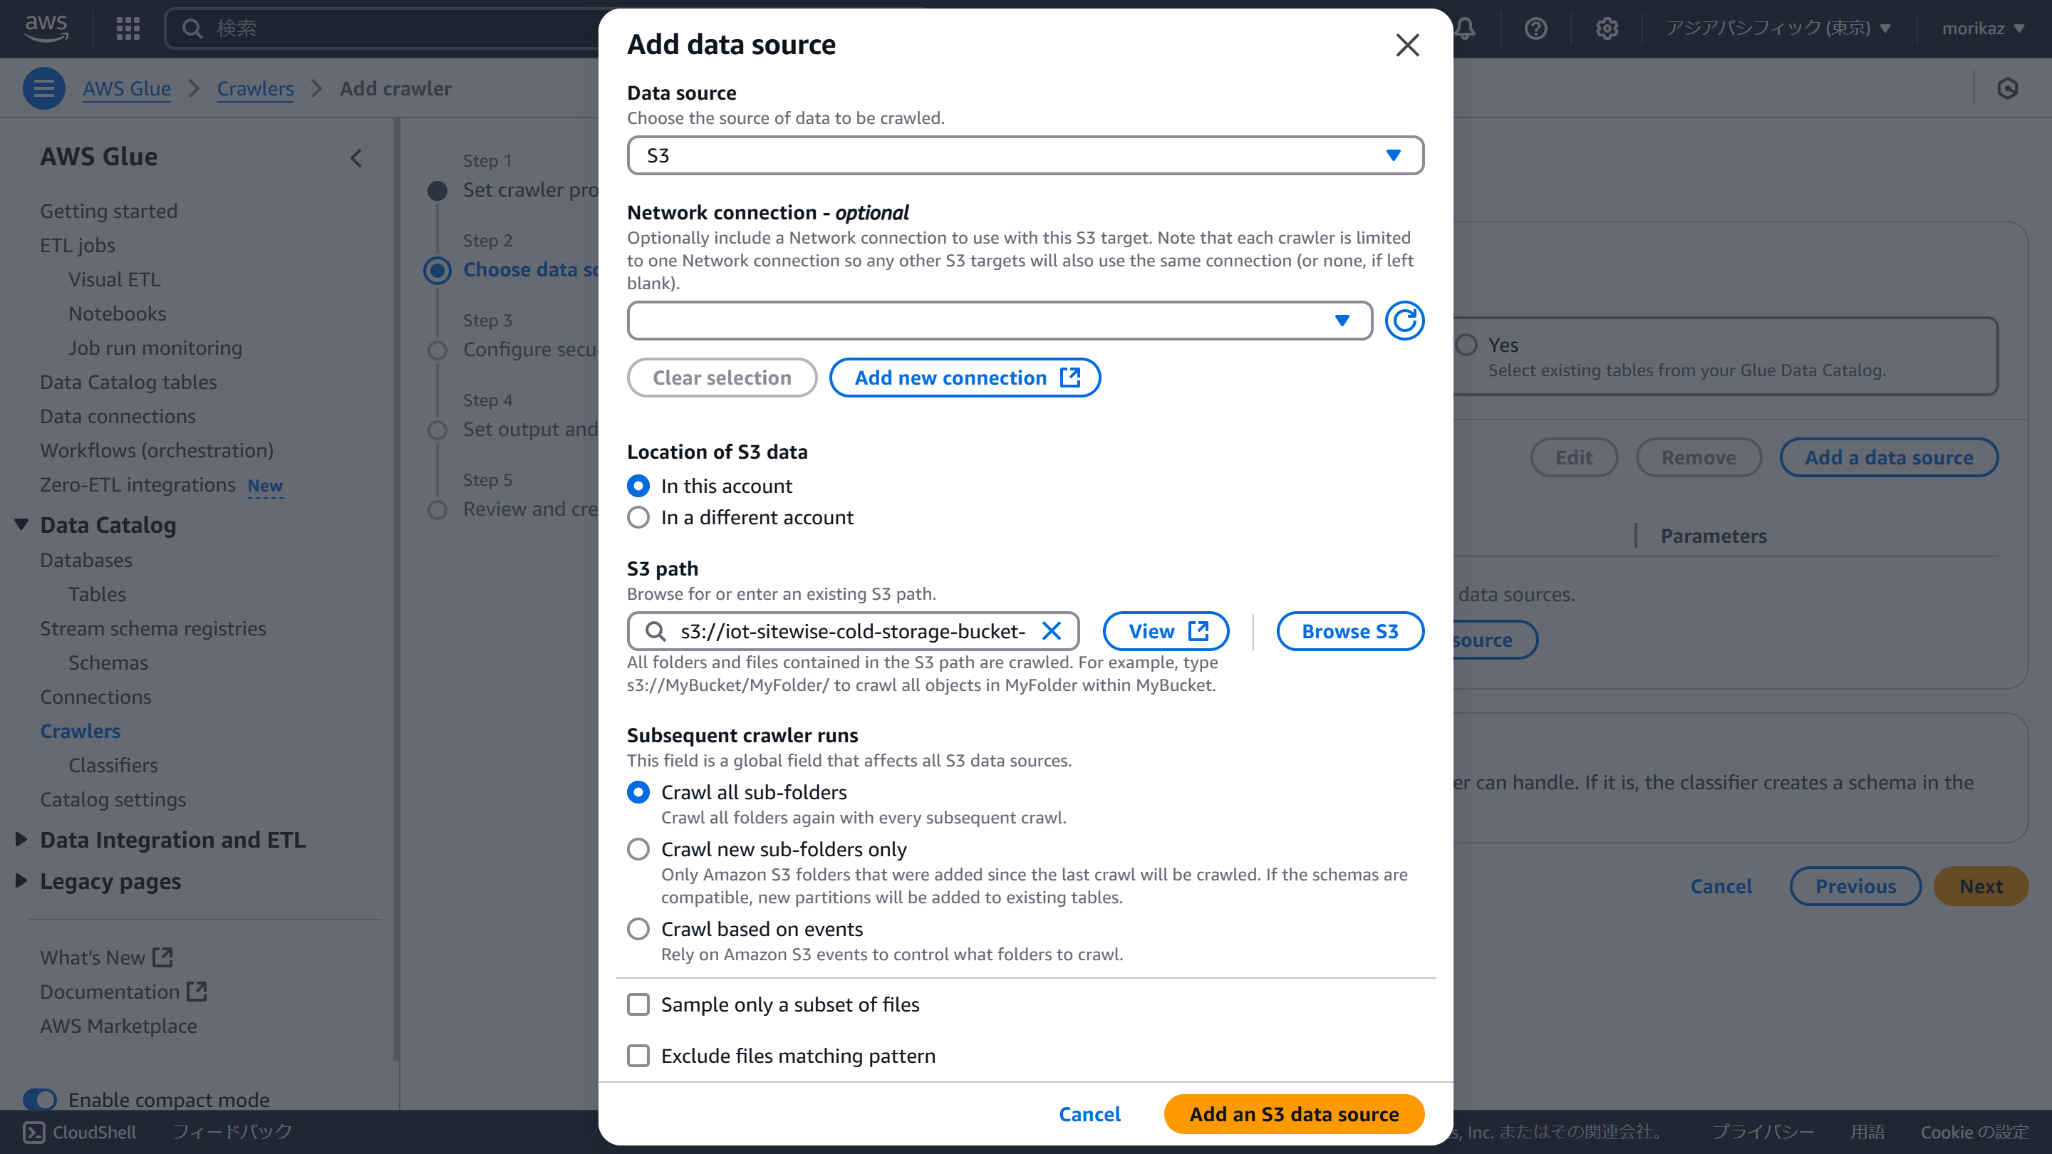
Task: Toggle the Enable compact mode switch
Action: pos(40,1099)
